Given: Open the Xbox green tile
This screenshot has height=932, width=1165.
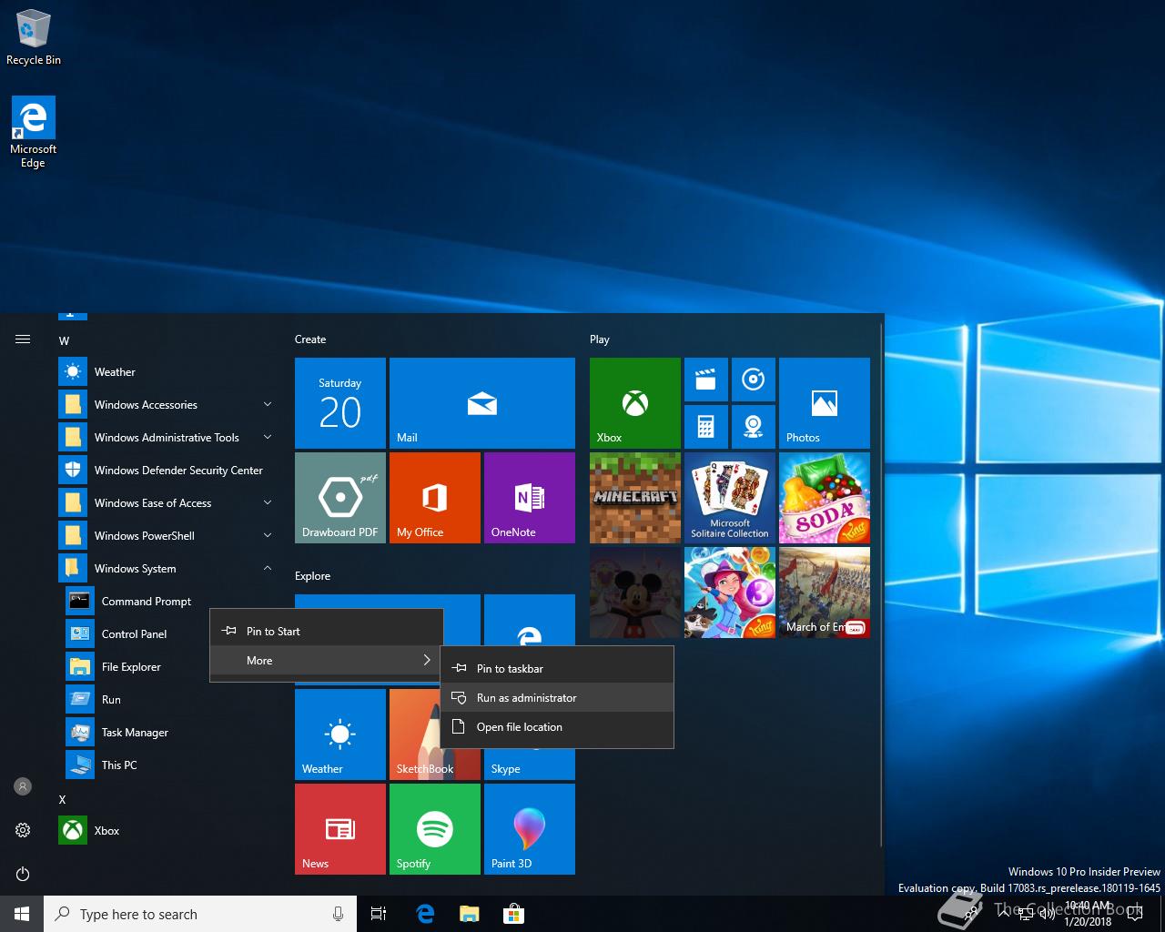Looking at the screenshot, I should 635,403.
